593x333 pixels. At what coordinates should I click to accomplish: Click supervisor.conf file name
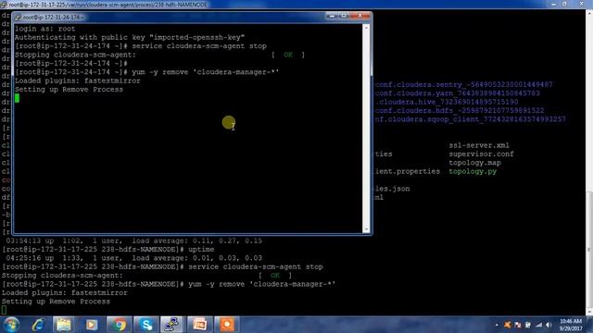click(x=482, y=154)
